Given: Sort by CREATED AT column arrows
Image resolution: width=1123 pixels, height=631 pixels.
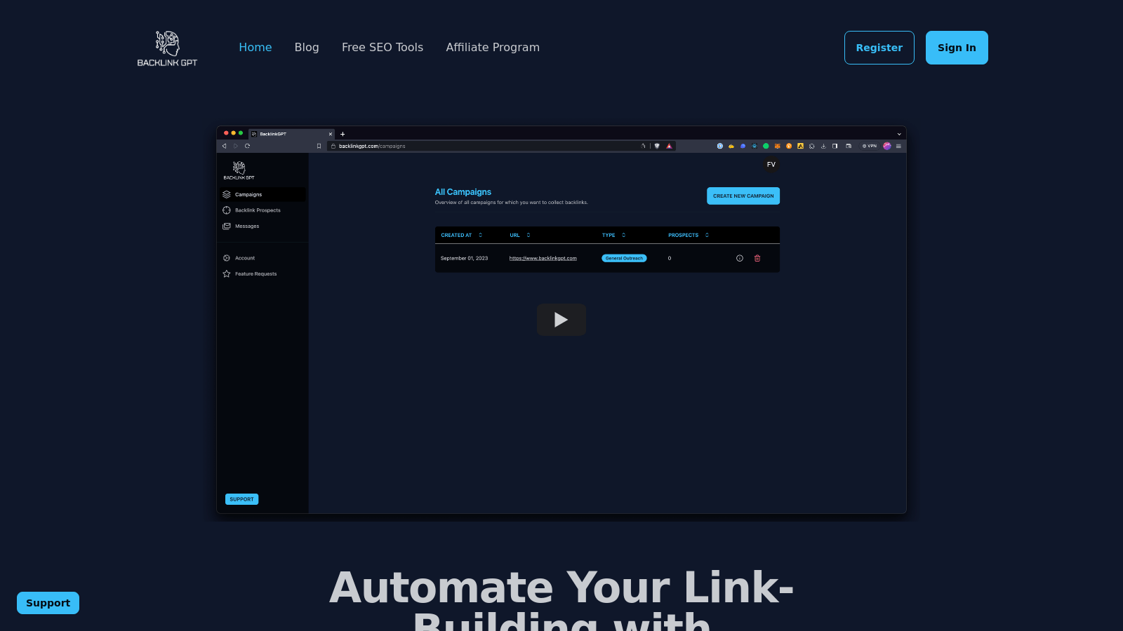Looking at the screenshot, I should coord(481,235).
